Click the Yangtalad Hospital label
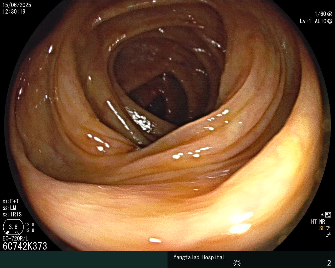The image size is (335, 268). [199, 257]
